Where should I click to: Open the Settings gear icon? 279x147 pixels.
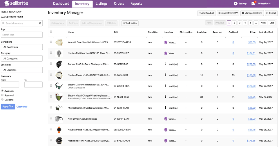click(x=235, y=3)
